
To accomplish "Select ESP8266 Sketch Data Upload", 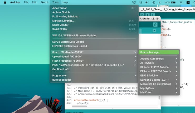I will (94, 46).
